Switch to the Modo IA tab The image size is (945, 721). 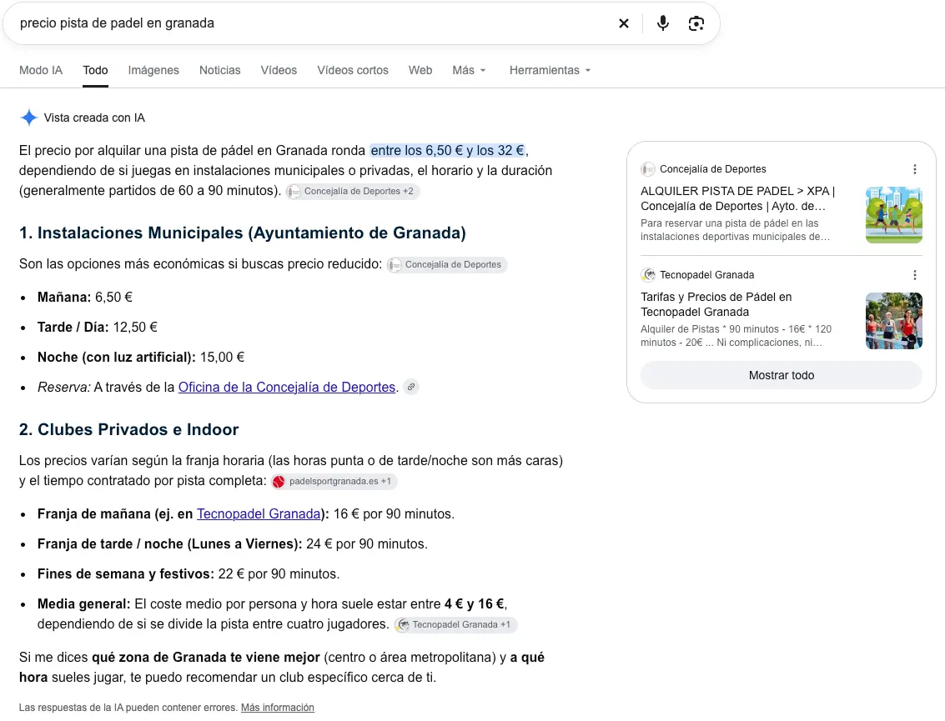click(x=41, y=71)
